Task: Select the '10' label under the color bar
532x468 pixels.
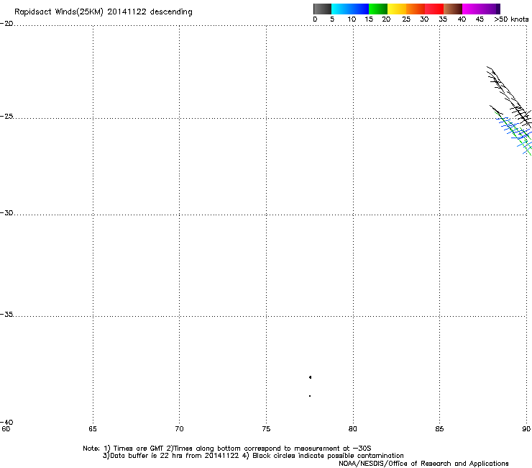Action: [x=352, y=19]
